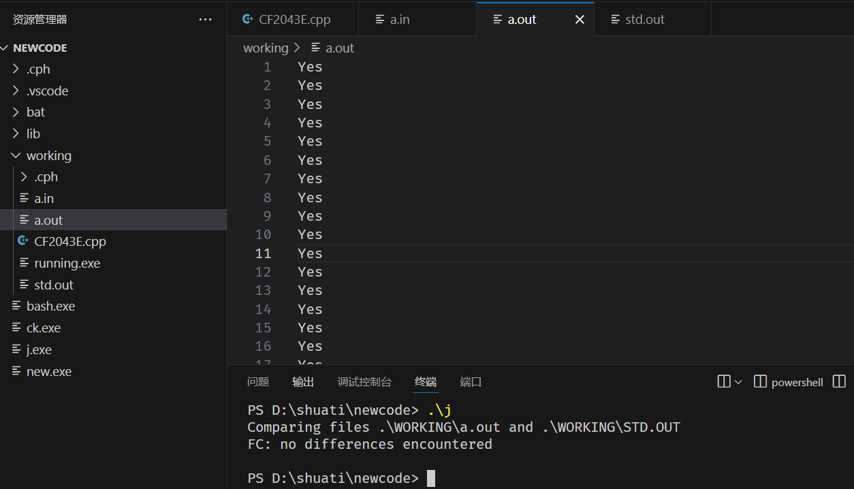Close the a.out editor tab
This screenshot has height=489, width=854.
(580, 20)
